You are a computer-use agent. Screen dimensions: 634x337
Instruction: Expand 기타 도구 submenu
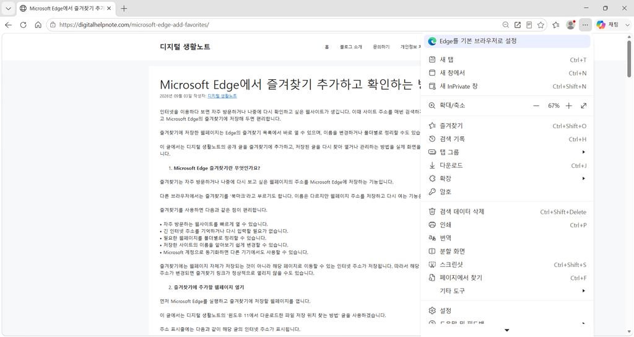coord(507,291)
